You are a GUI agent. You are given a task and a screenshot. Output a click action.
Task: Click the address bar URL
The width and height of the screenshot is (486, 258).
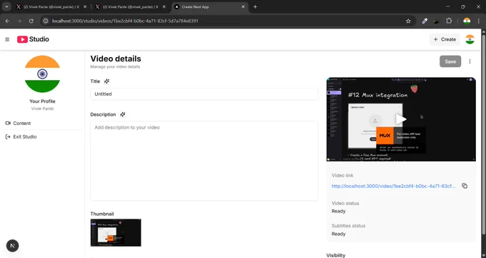pos(125,21)
